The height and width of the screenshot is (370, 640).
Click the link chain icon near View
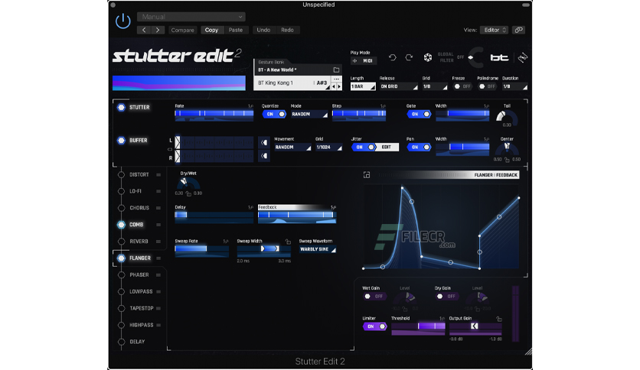pos(518,30)
